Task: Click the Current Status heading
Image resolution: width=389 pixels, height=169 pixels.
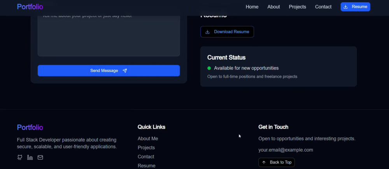Action: (226, 57)
